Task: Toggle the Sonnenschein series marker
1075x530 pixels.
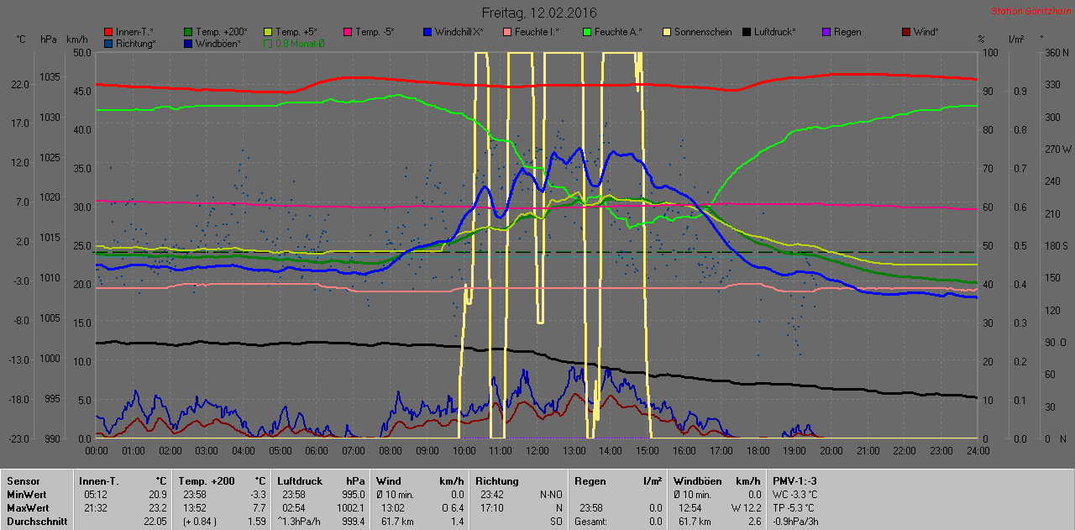Action: click(667, 32)
